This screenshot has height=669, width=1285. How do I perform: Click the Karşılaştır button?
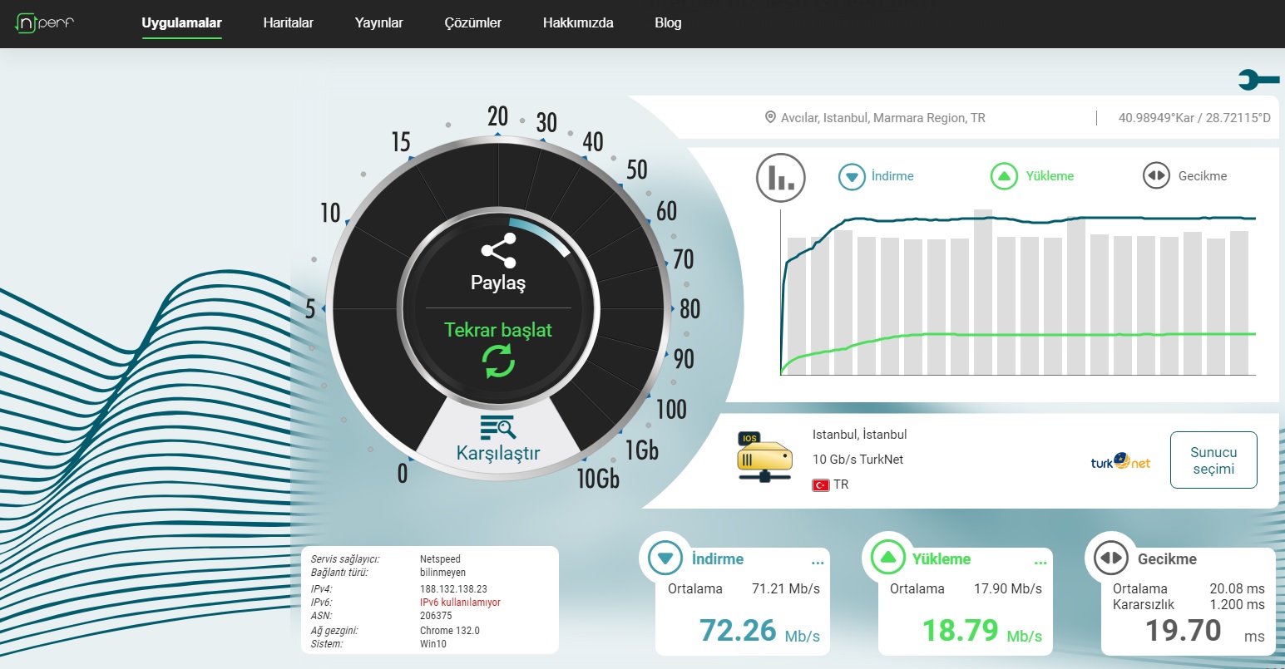pyautogui.click(x=498, y=454)
